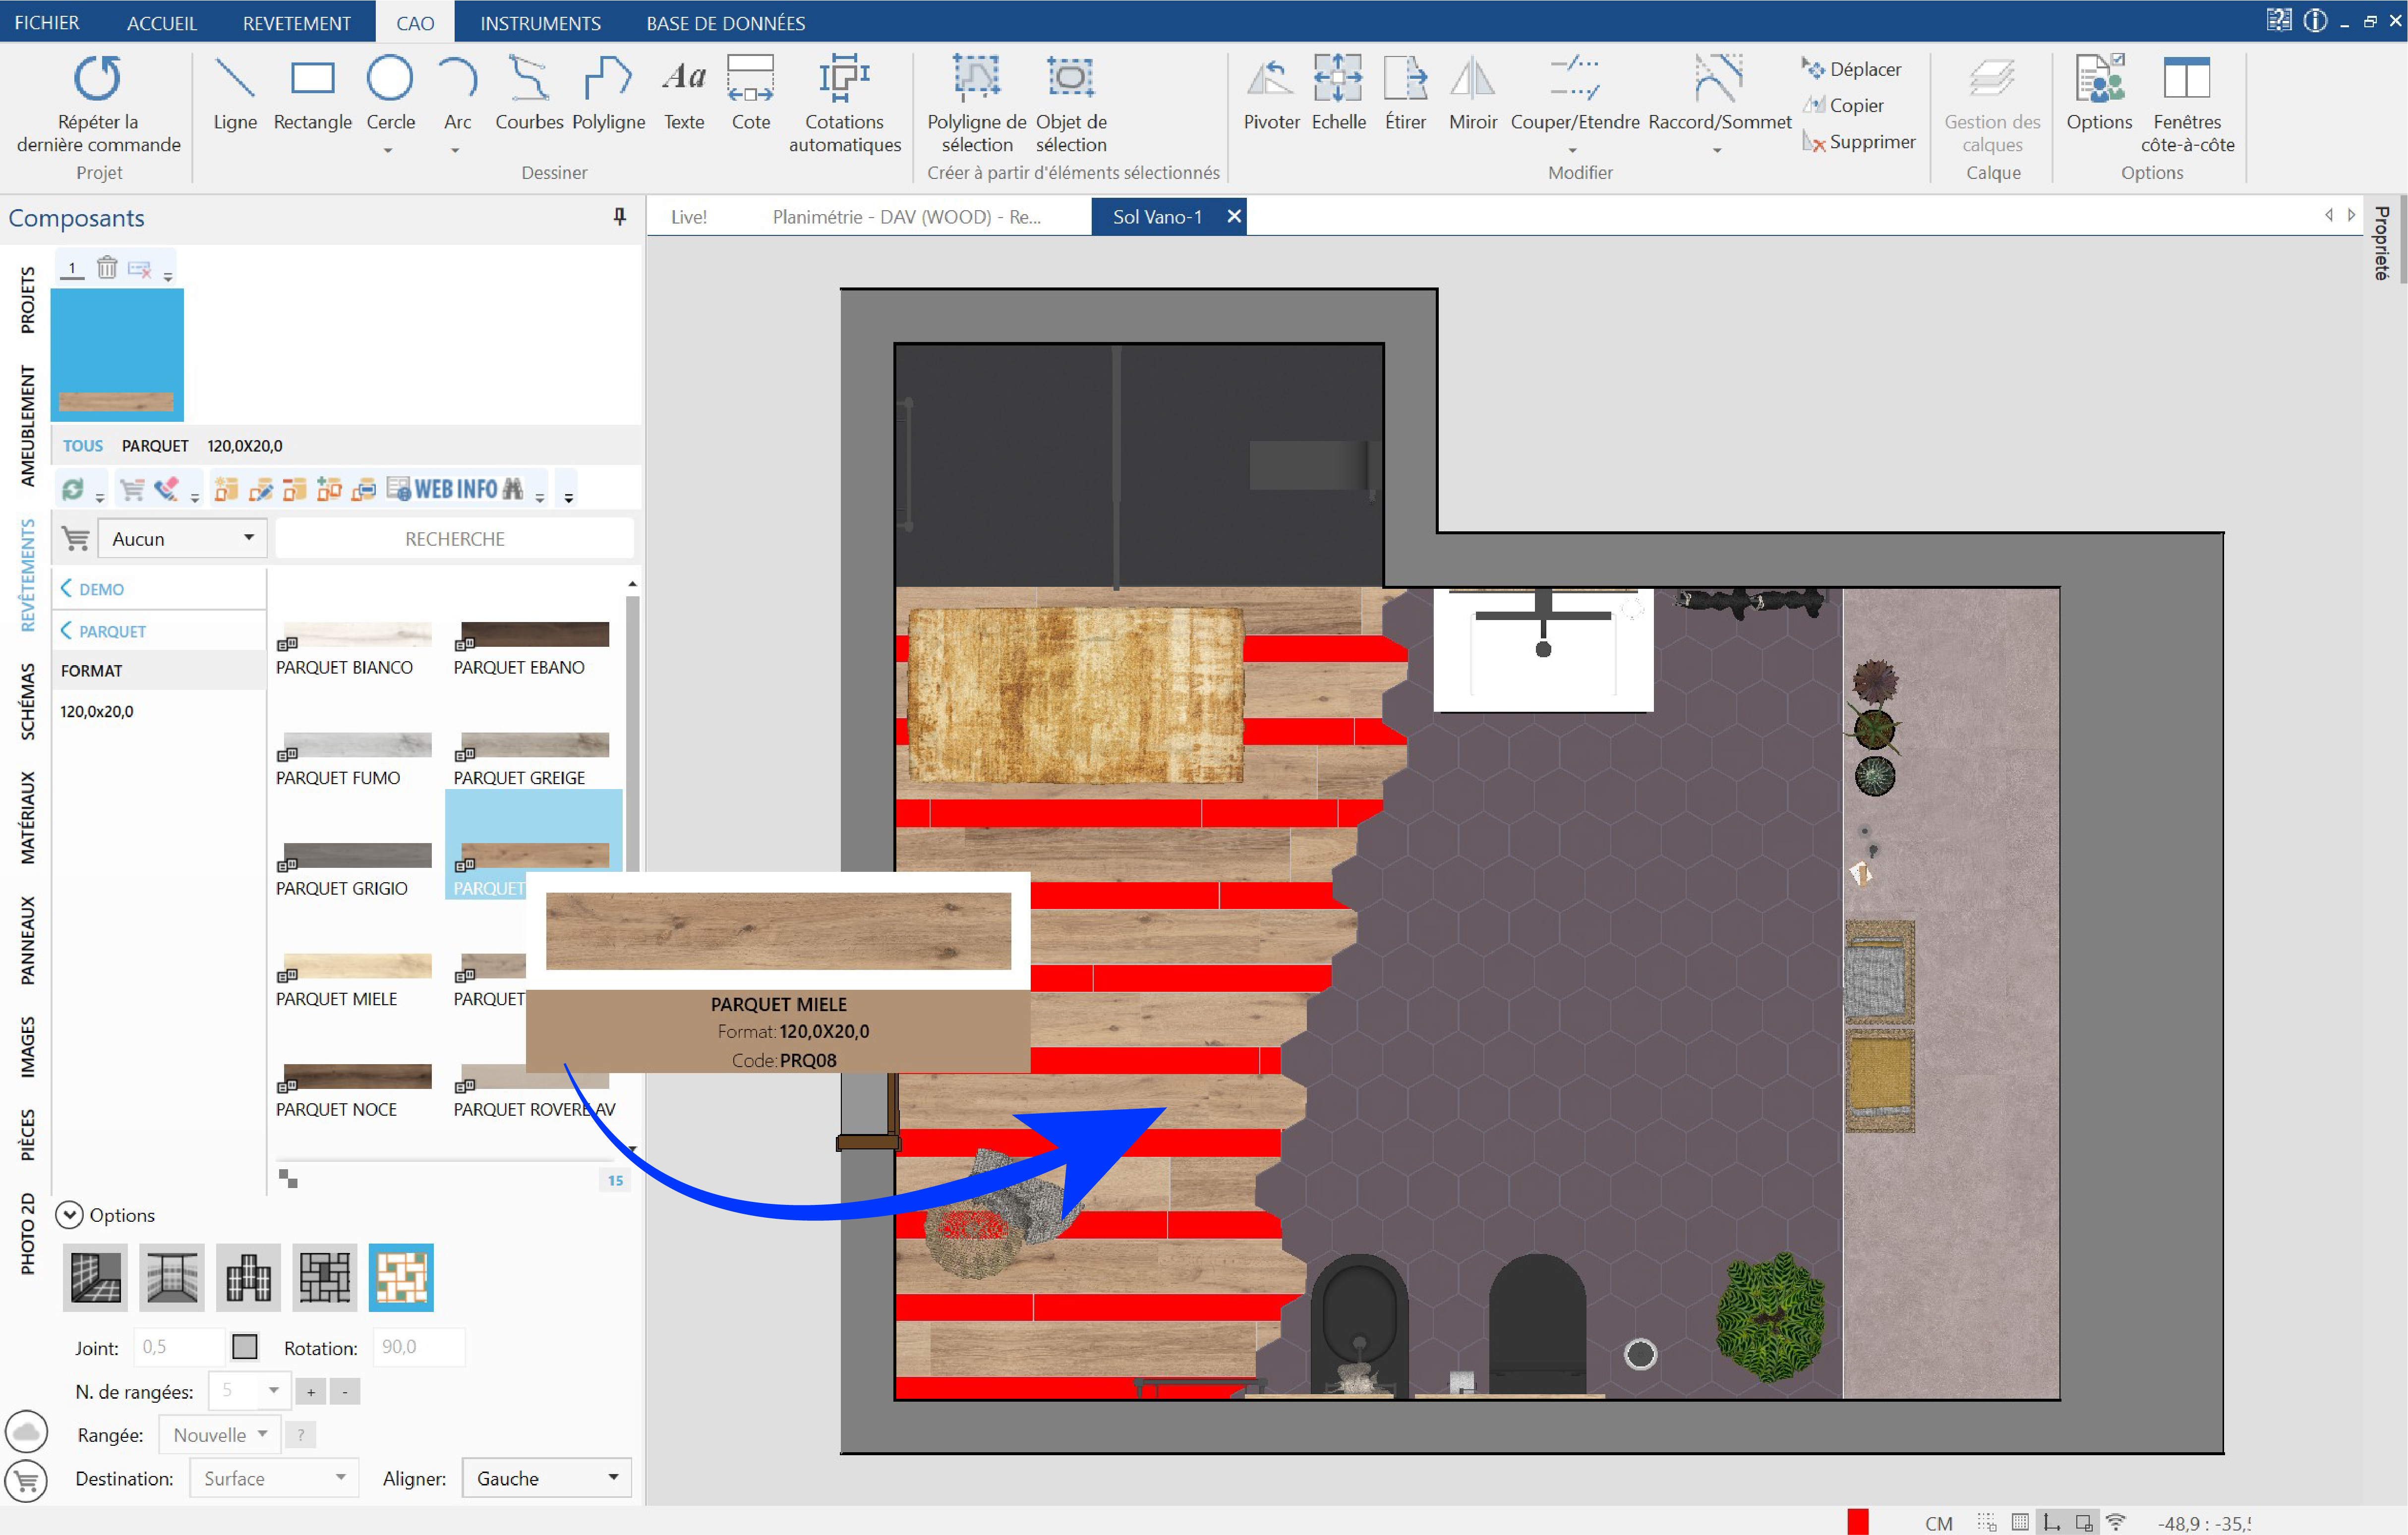The width and height of the screenshot is (2408, 1535).
Task: Click the TOUS filter link
Action: (83, 446)
